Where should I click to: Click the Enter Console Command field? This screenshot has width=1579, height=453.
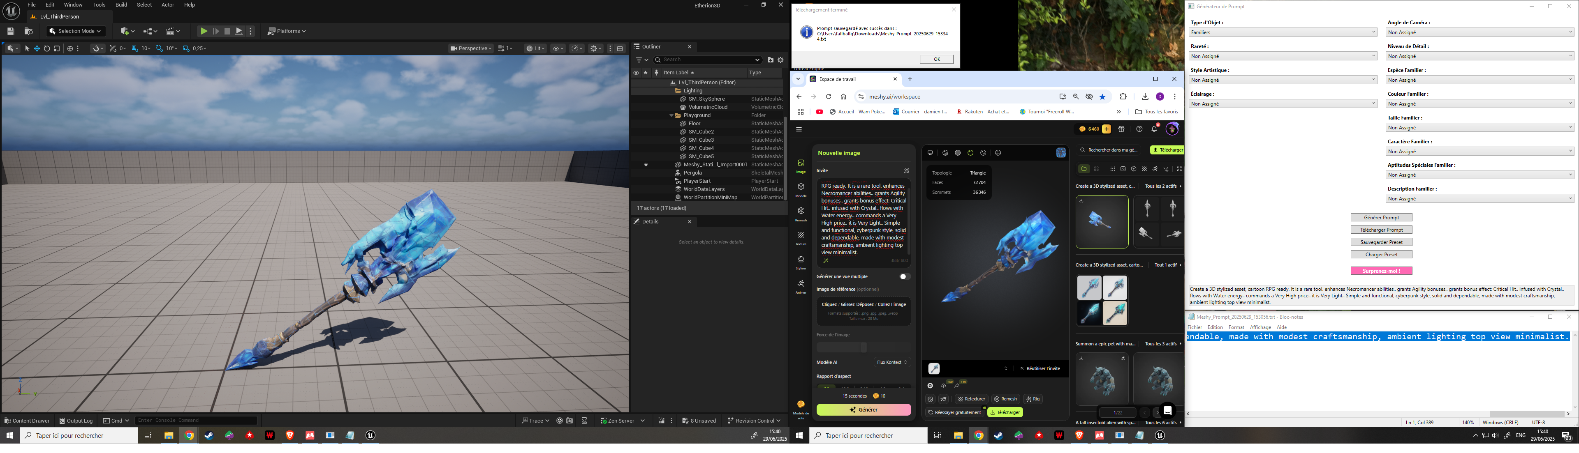[196, 421]
